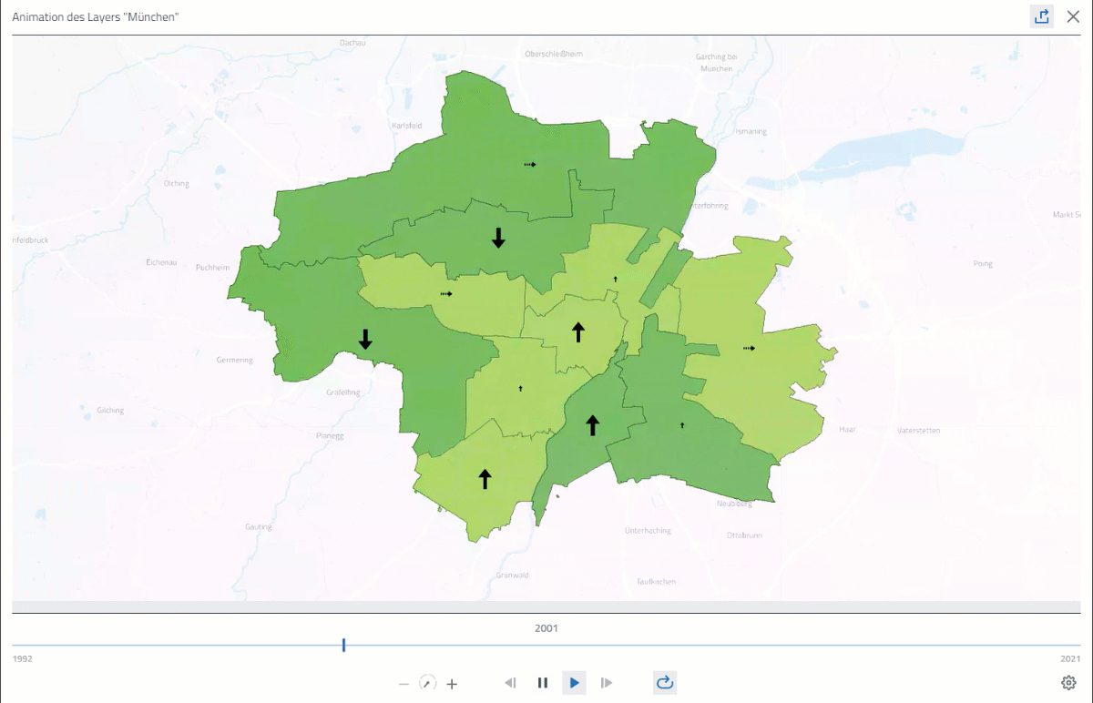Viewport: 1093px width, 703px height.
Task: Close the München animation dialog
Action: pos(1073,16)
